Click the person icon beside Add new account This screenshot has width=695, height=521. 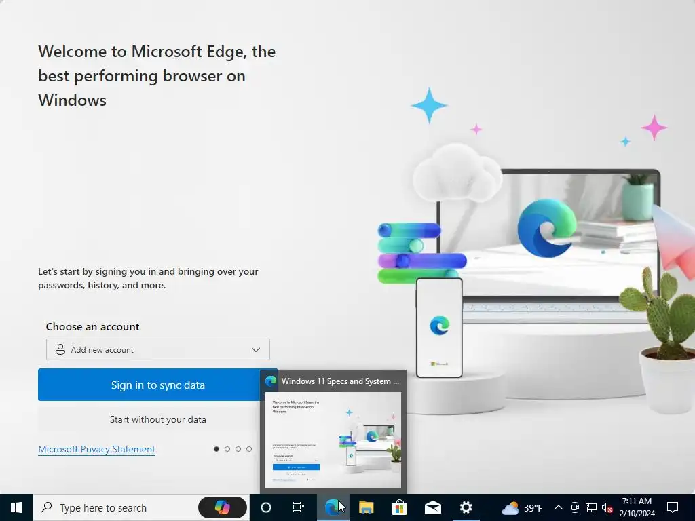(60, 349)
